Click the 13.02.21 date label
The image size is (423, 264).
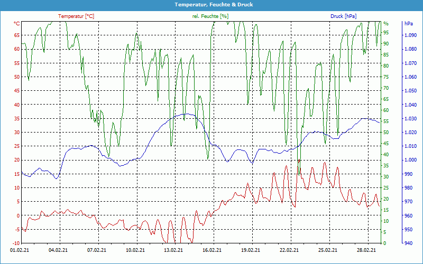174,251
